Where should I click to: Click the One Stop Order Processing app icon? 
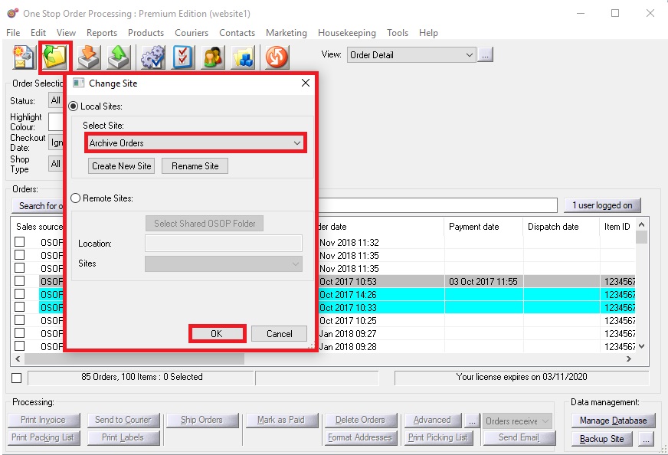coord(13,13)
